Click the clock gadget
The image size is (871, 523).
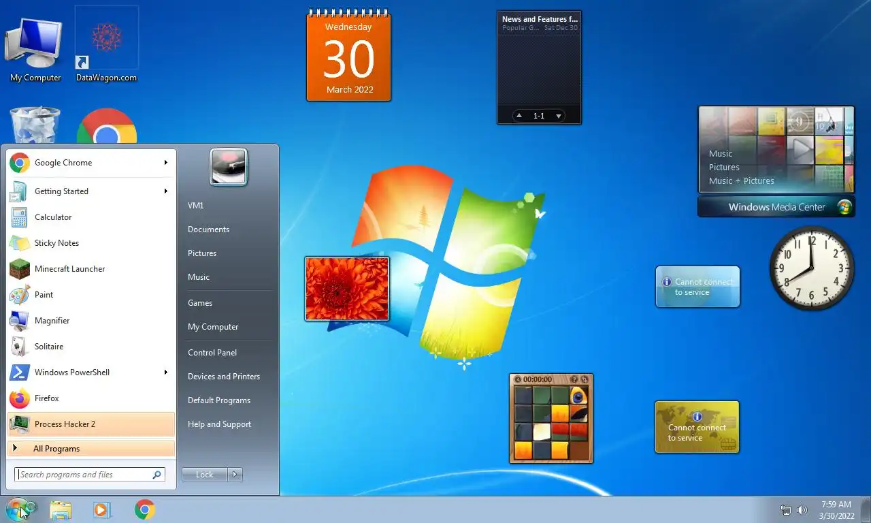coord(811,268)
